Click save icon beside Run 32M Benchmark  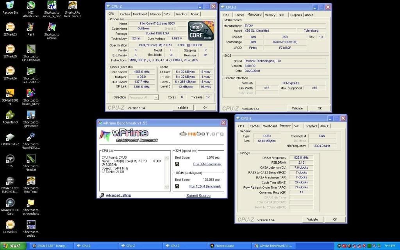click(177, 164)
